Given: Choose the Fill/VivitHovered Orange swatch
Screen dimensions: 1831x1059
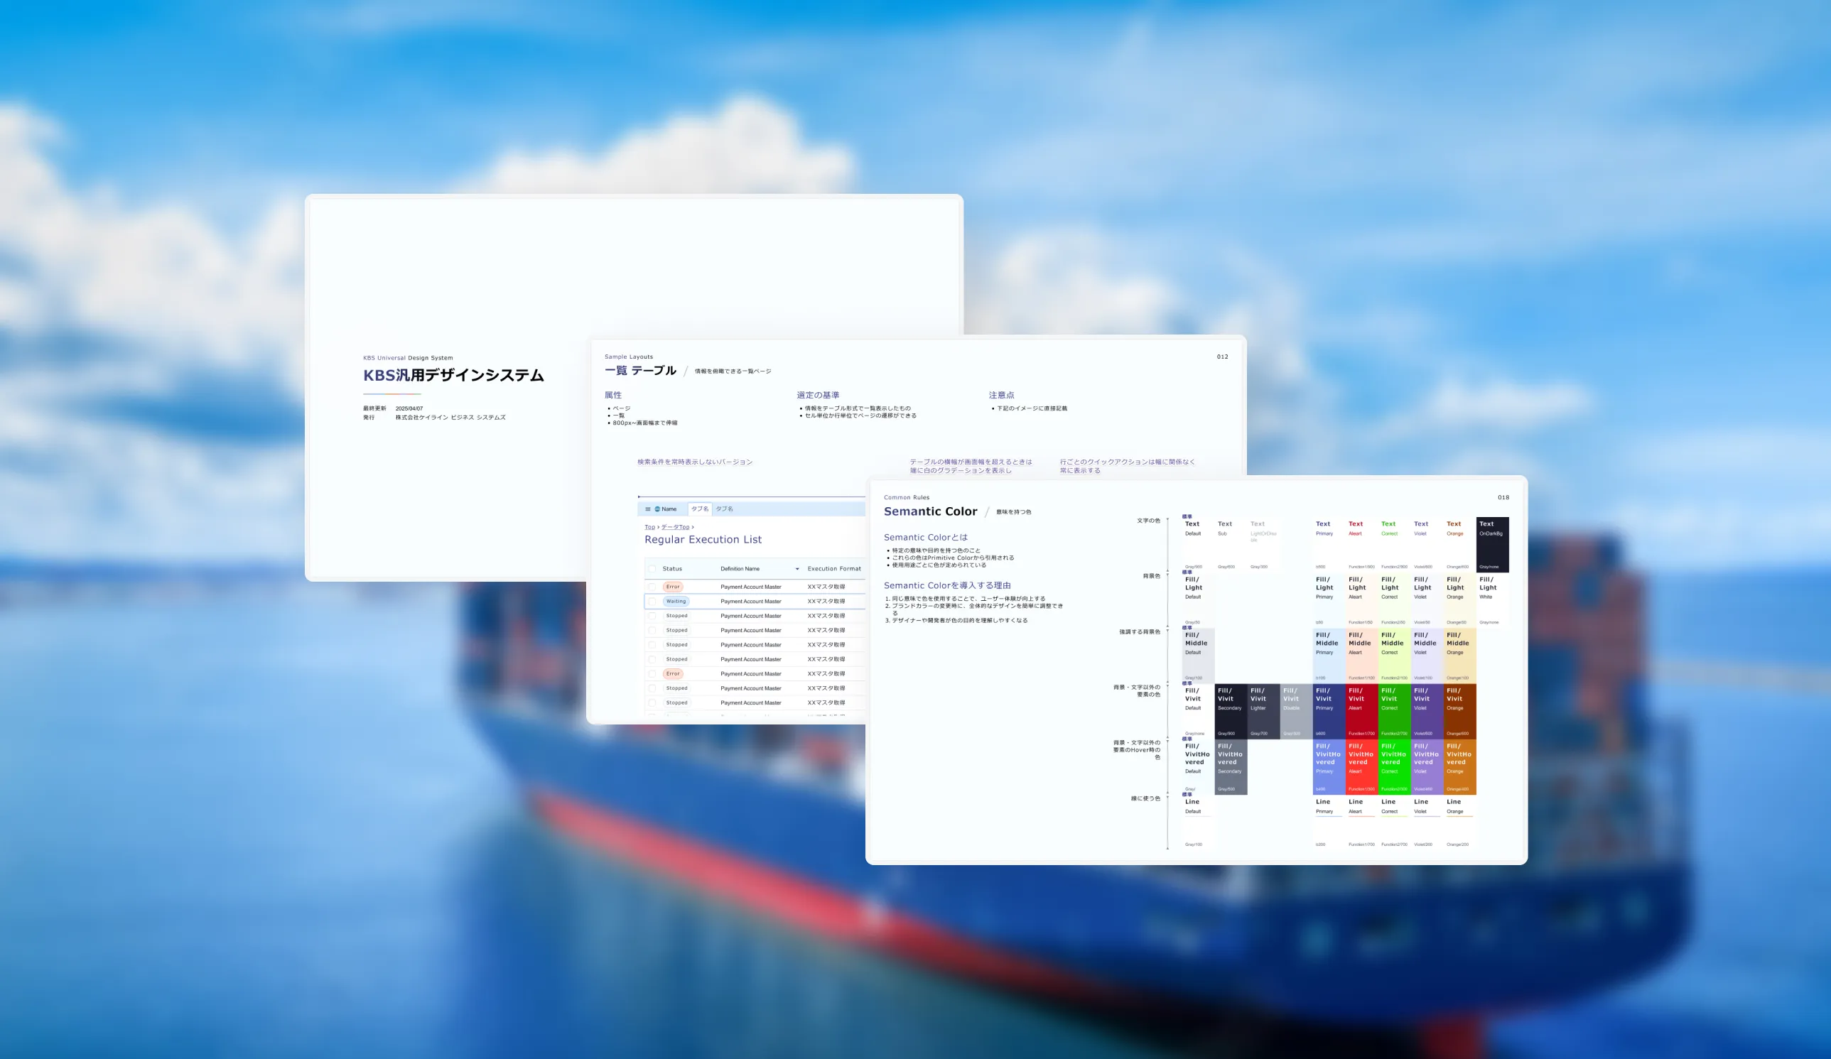Looking at the screenshot, I should pos(1459,767).
